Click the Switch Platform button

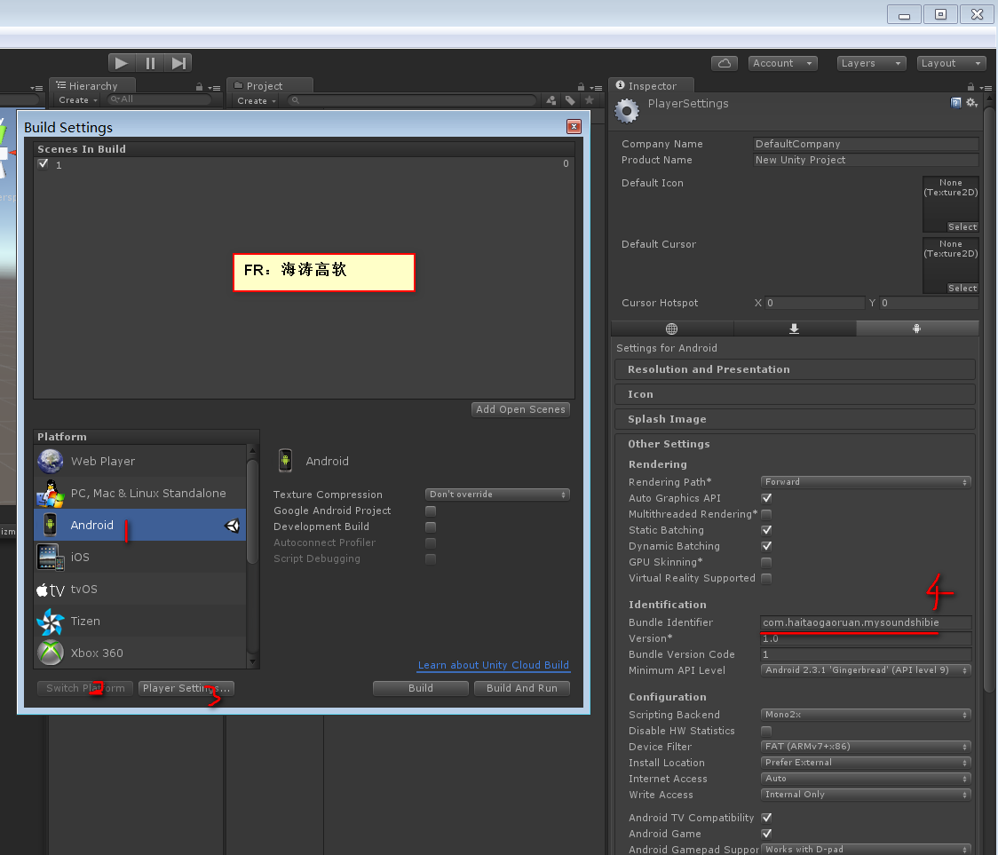(85, 688)
